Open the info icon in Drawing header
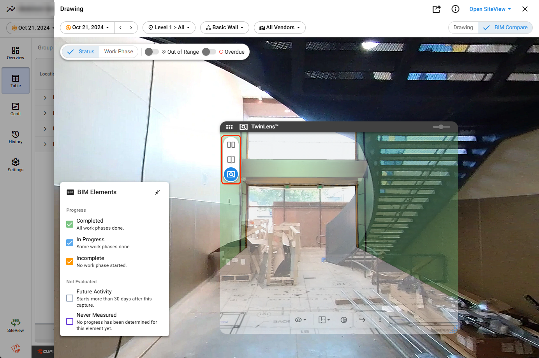539x358 pixels. pos(455,9)
